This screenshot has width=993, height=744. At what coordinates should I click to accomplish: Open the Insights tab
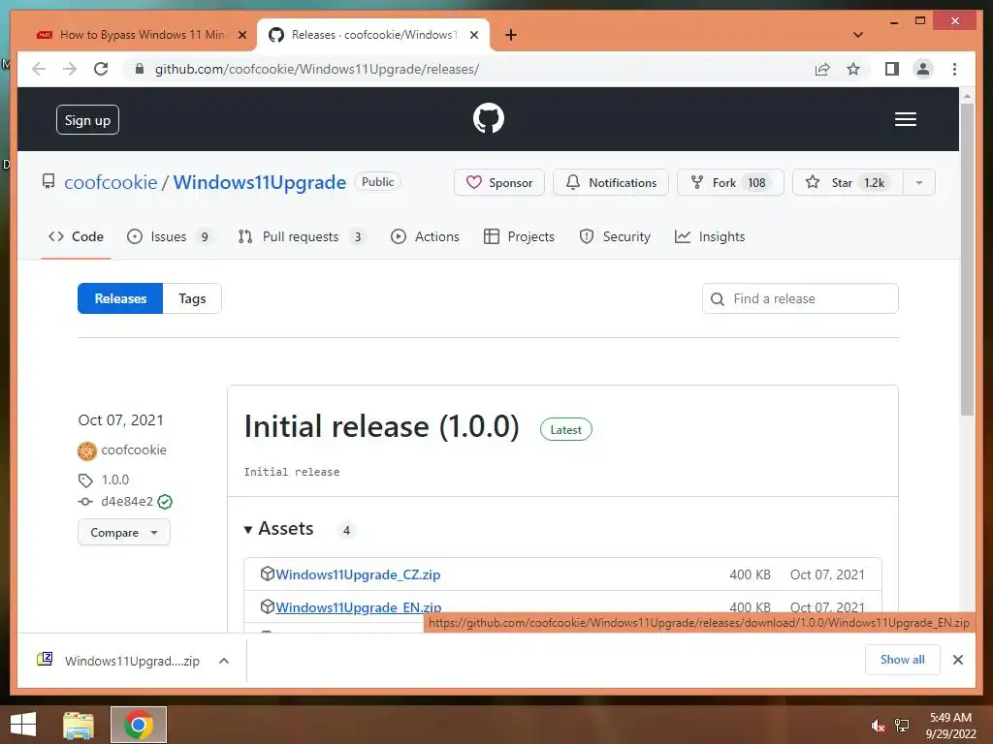pyautogui.click(x=710, y=236)
